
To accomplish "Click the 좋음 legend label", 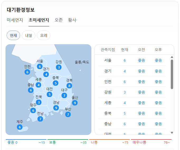I will [x=11, y=142].
